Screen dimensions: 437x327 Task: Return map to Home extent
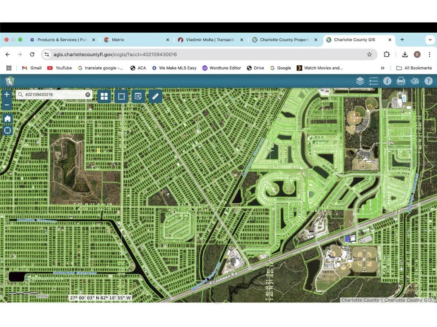7,119
